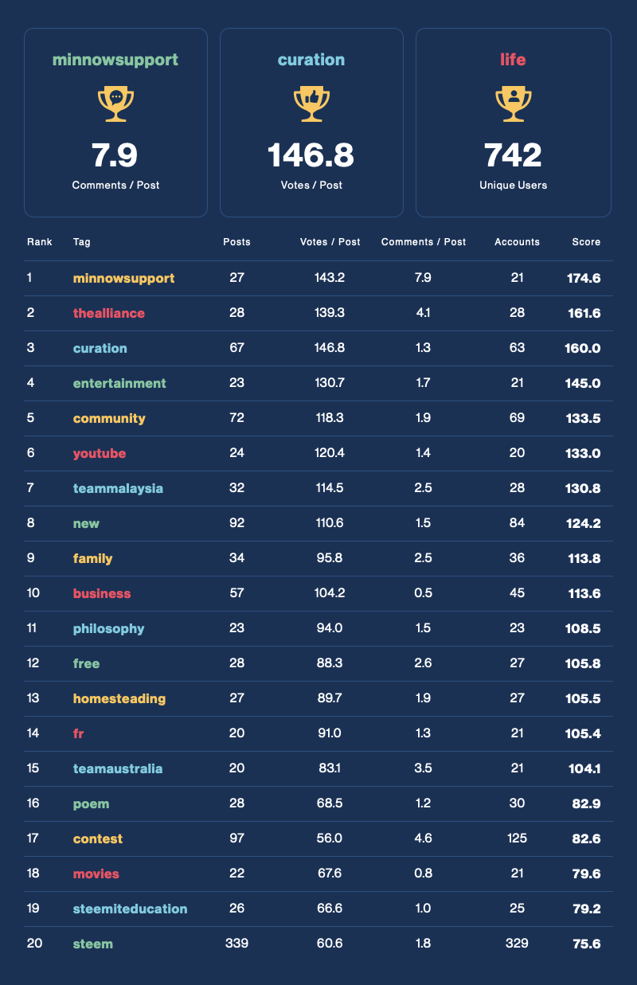The width and height of the screenshot is (637, 985).
Task: Click the Rank column header
Action: point(40,242)
